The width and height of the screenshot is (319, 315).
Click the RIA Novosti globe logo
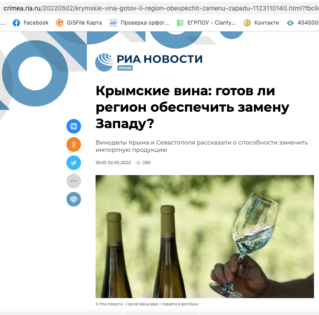pyautogui.click(x=104, y=62)
